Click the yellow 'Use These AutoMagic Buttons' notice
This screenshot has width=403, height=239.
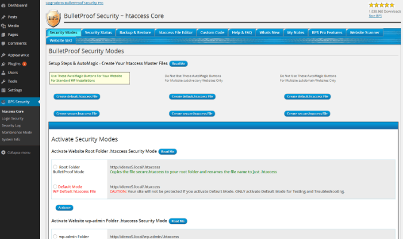[90, 78]
